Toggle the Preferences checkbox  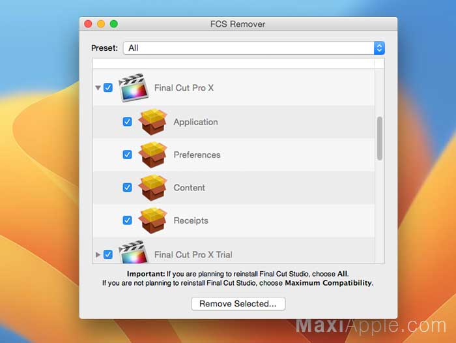[127, 155]
